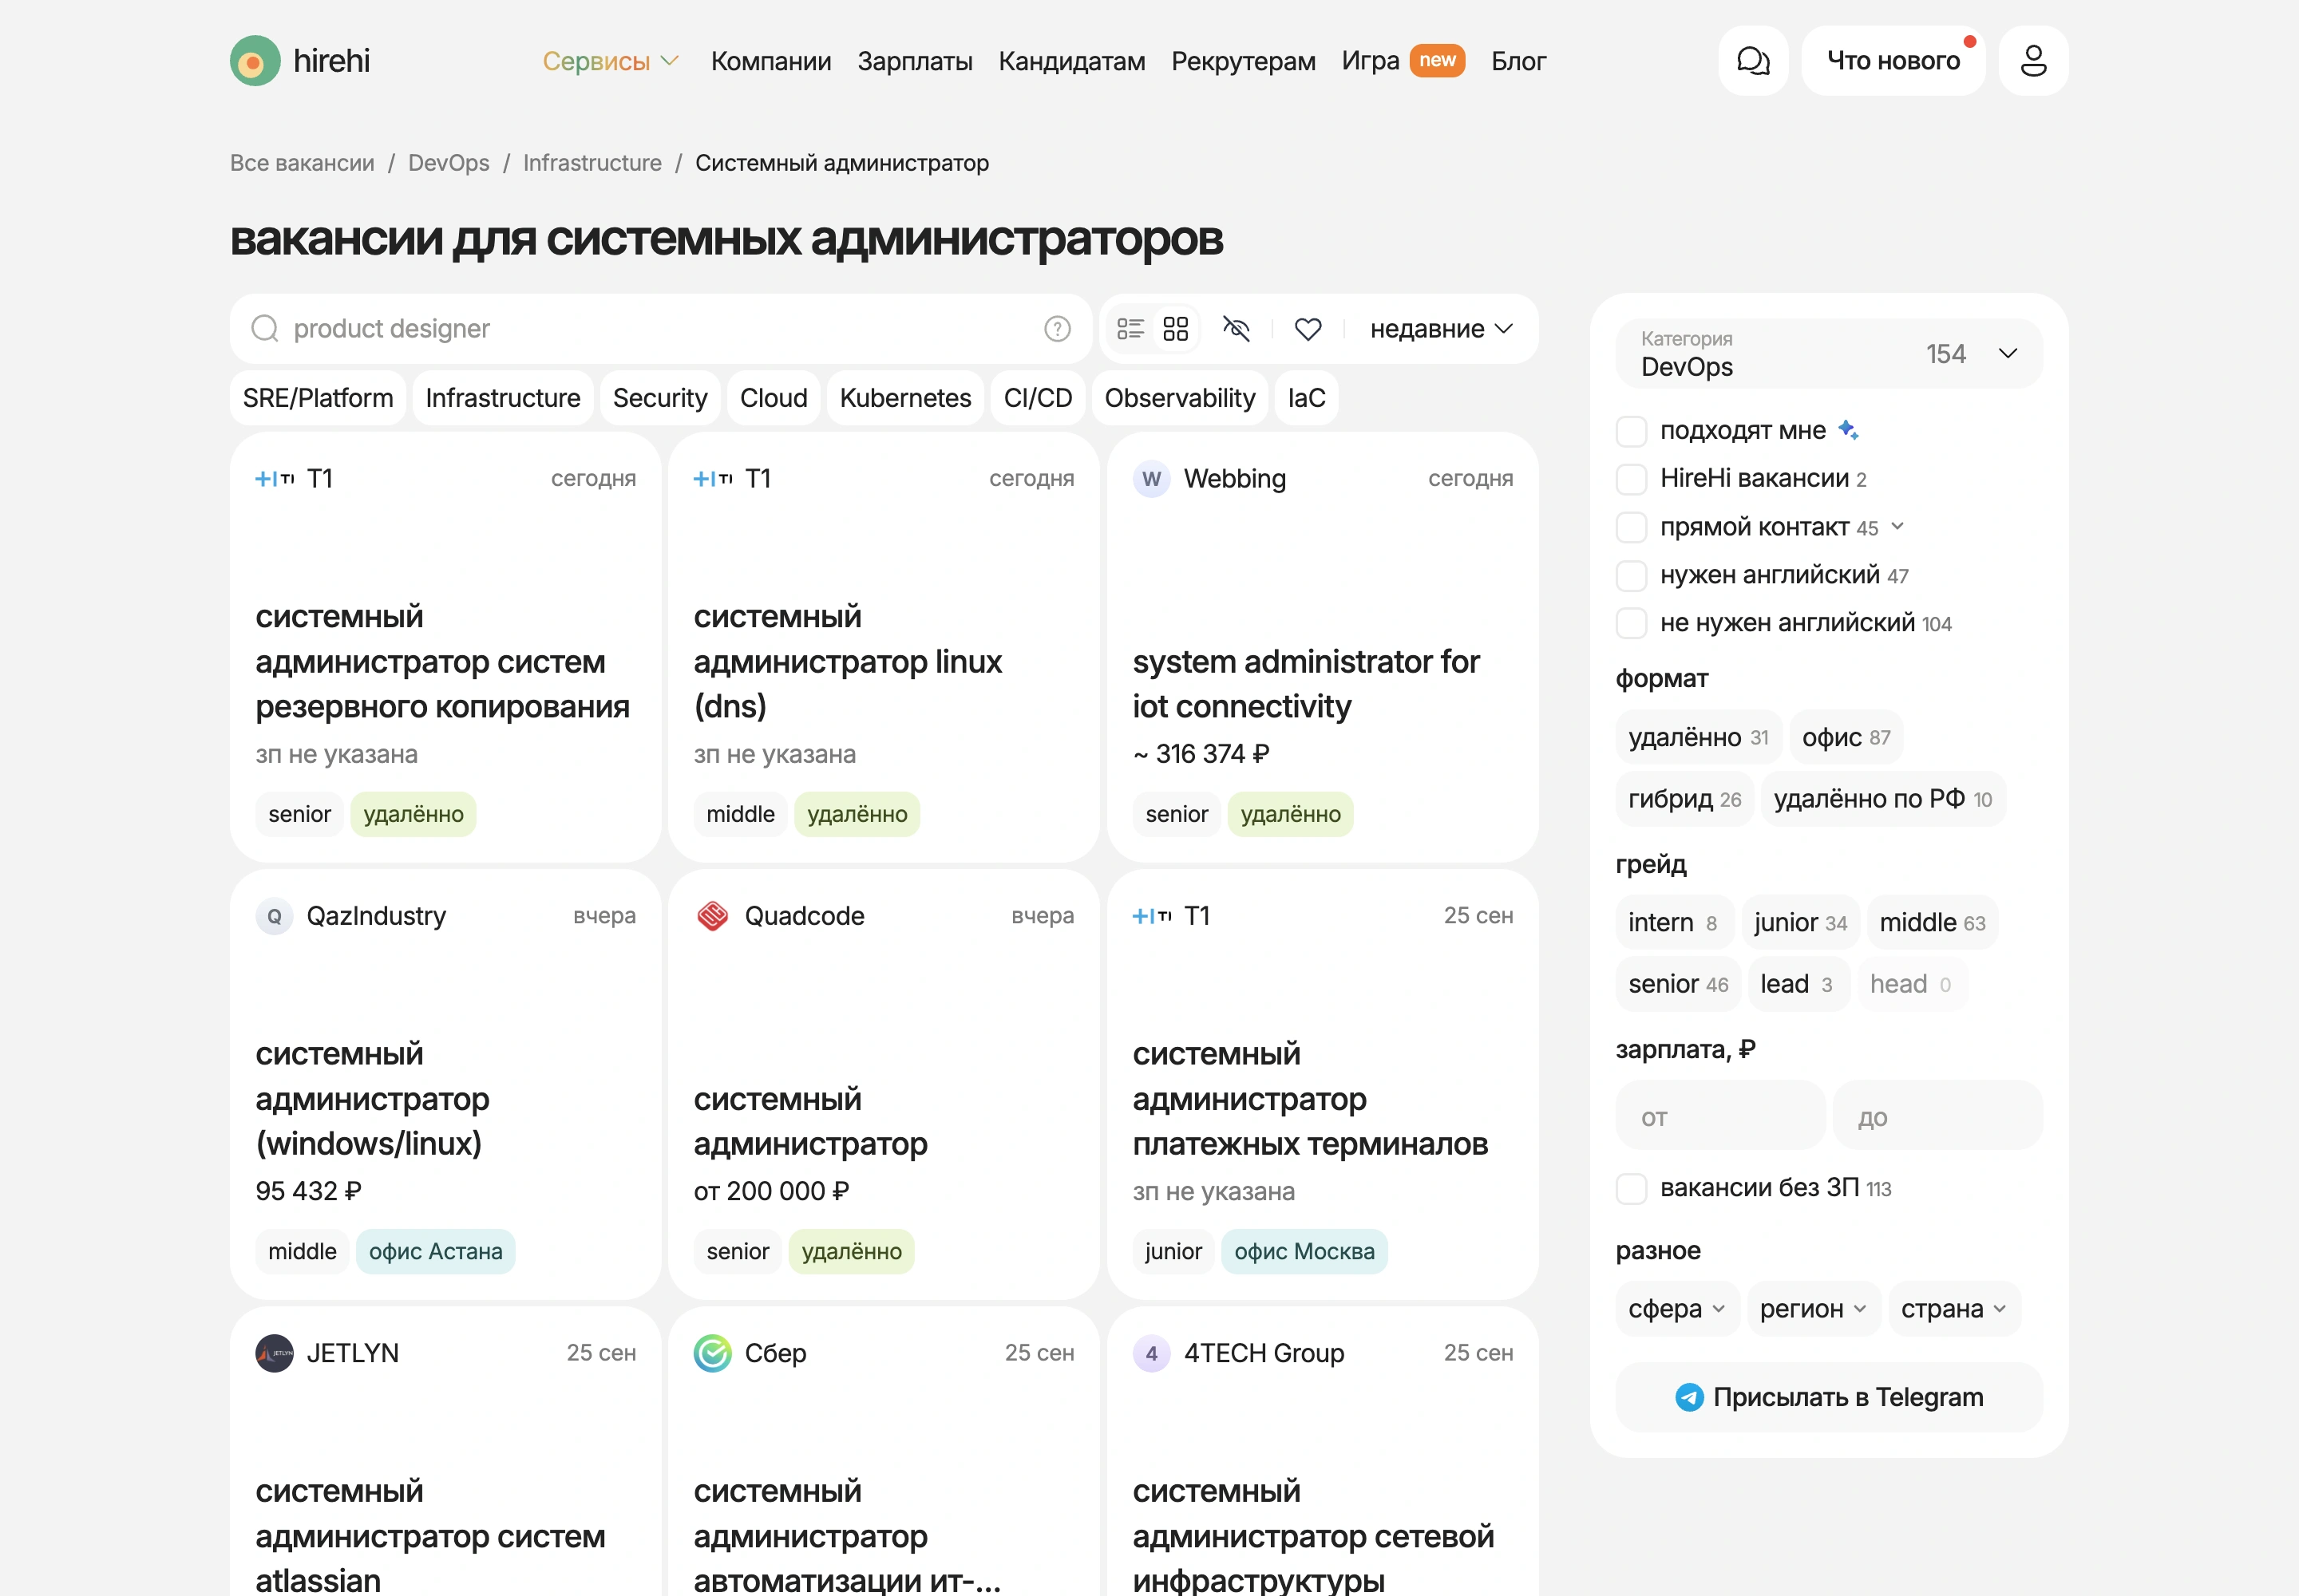This screenshot has width=2299, height=1596.
Task: Click Присылать в Telegram button
Action: click(1829, 1397)
